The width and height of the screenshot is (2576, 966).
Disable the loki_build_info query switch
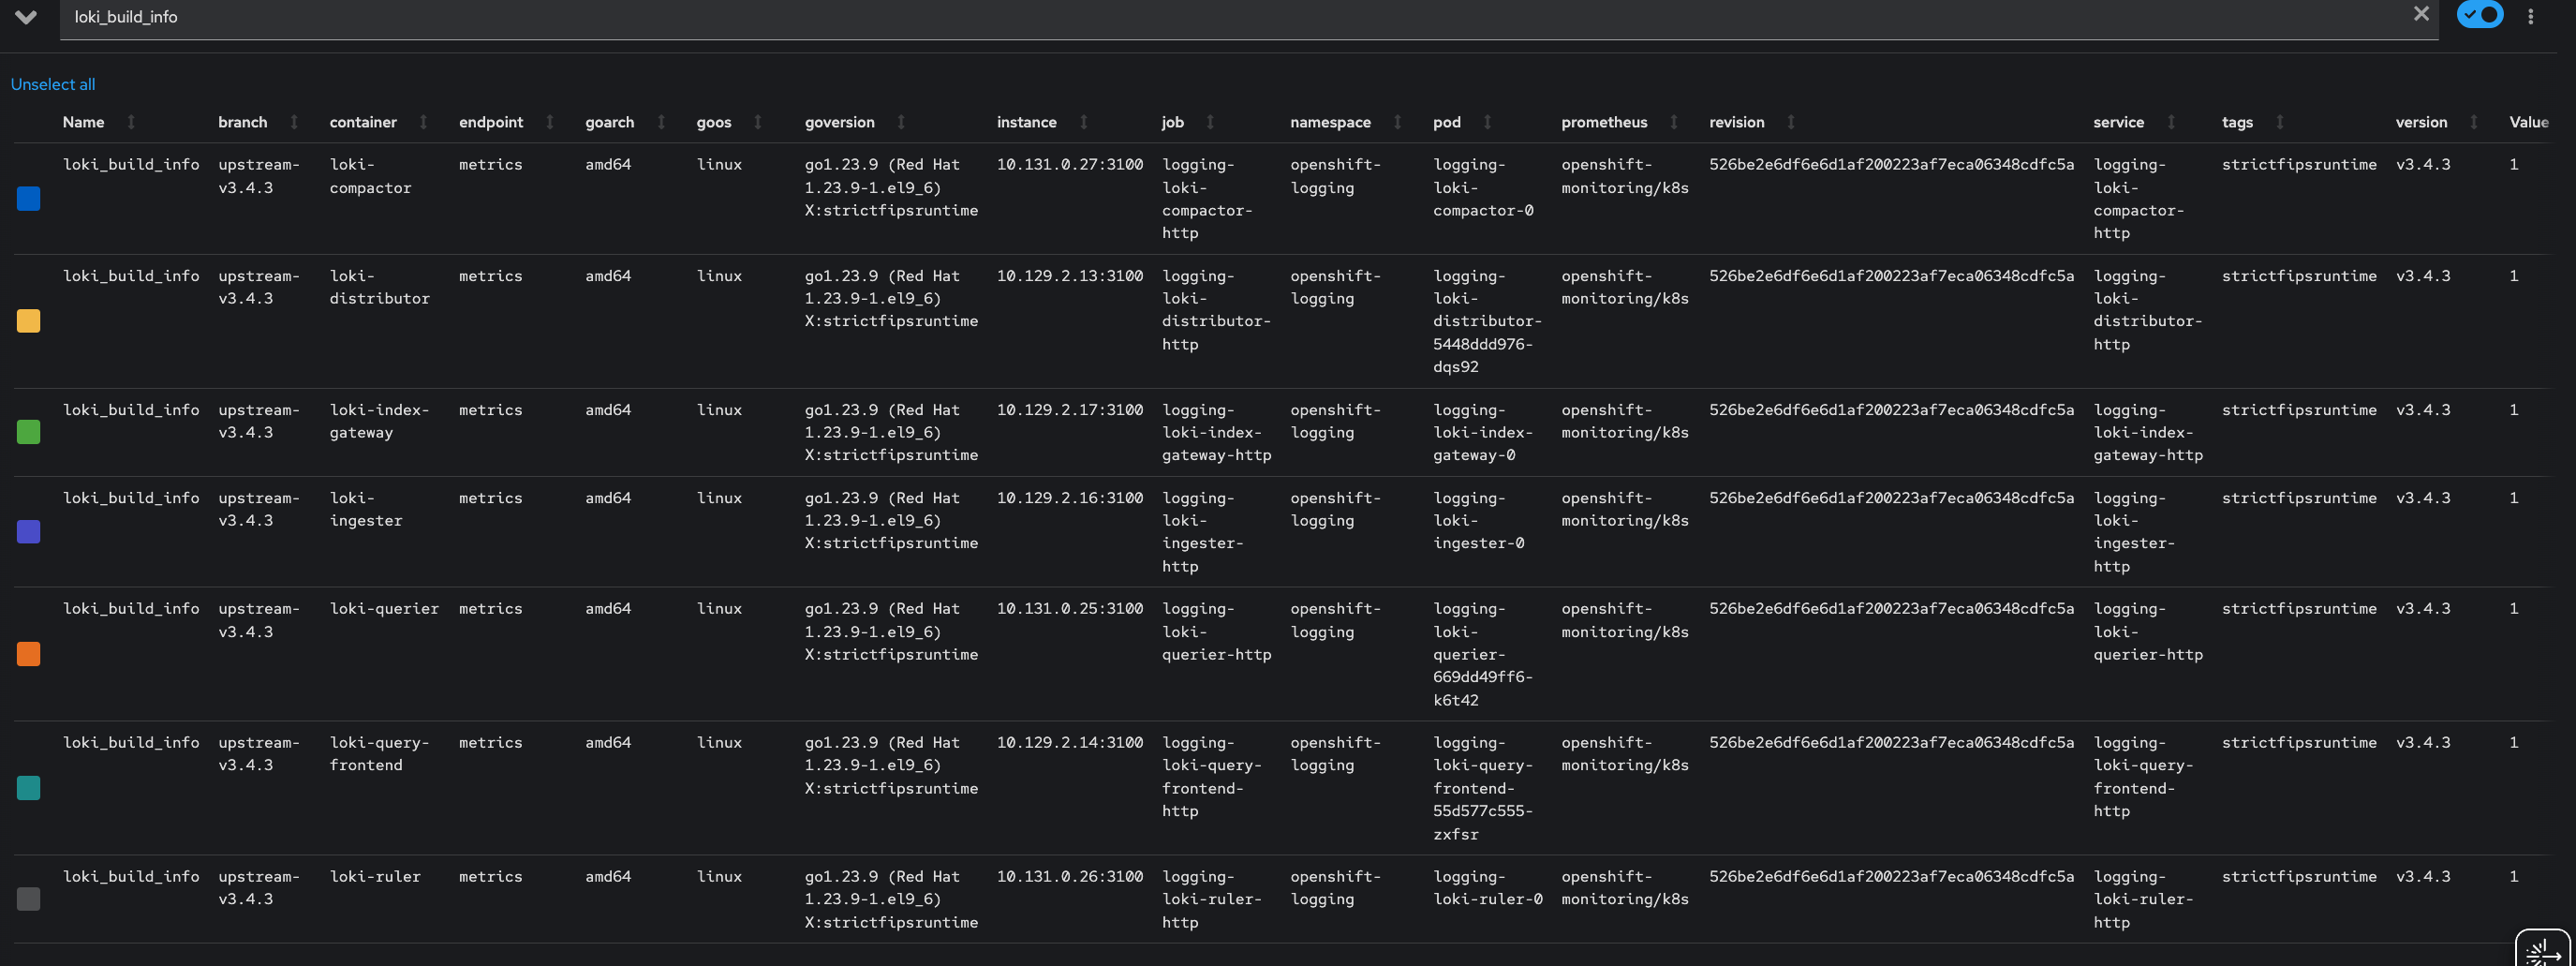pyautogui.click(x=2479, y=15)
